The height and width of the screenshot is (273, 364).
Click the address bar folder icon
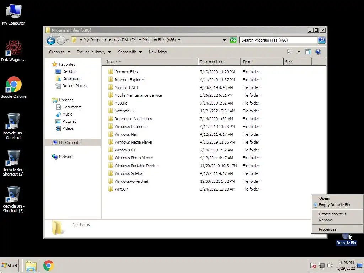coord(74,40)
